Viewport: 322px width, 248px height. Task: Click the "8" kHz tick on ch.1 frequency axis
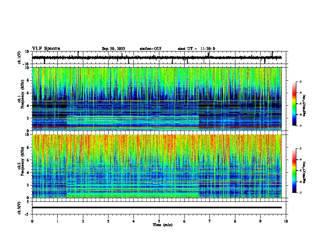click(x=28, y=80)
